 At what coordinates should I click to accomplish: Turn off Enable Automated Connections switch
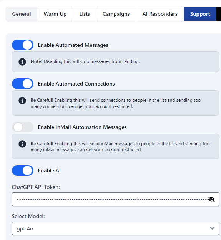click(23, 84)
